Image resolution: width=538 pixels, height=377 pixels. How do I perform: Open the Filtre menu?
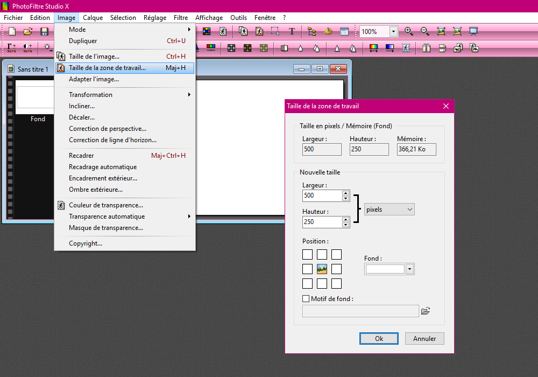pyautogui.click(x=180, y=18)
